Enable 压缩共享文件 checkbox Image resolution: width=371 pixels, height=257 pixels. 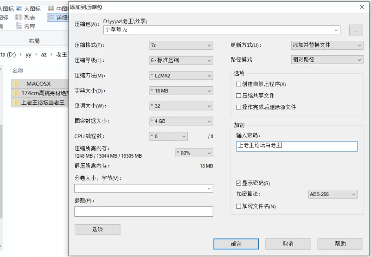coord(238,96)
